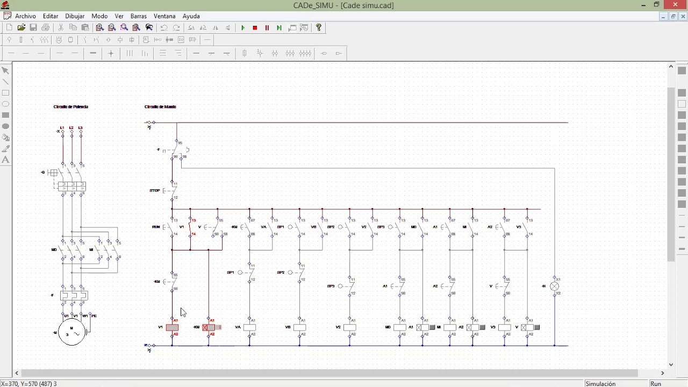
Task: Click the horizontal scrollbar right arrow
Action: point(662,373)
